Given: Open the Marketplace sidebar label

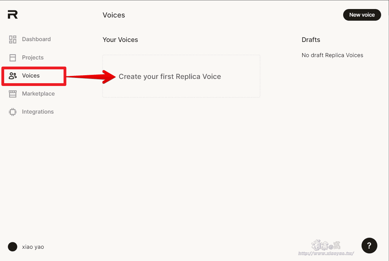Looking at the screenshot, I should 38,94.
